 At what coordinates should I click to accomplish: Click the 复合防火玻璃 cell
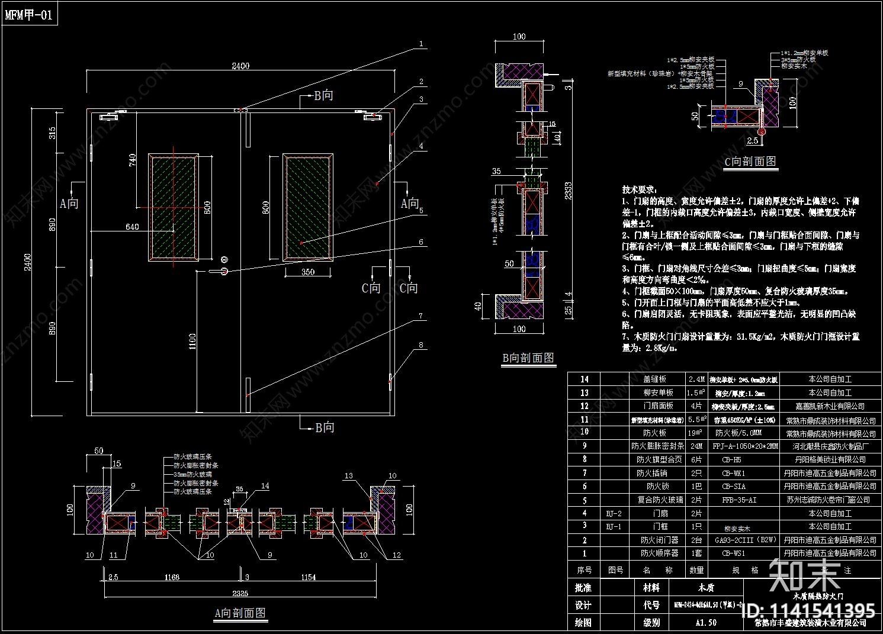659,500
